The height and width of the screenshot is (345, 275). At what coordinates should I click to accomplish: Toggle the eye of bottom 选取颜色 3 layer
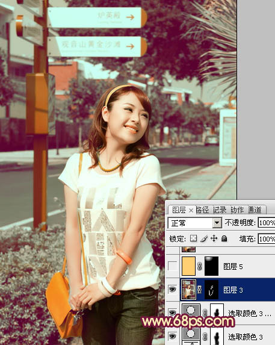click(172, 336)
